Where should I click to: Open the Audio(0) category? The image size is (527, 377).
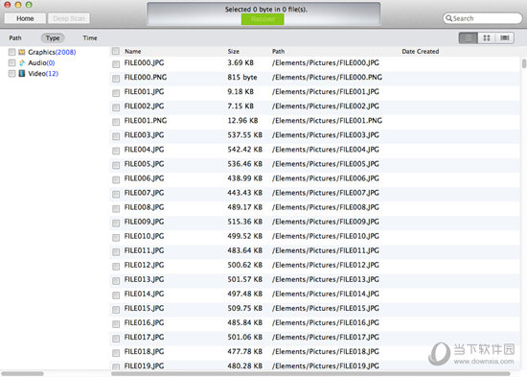(41, 62)
